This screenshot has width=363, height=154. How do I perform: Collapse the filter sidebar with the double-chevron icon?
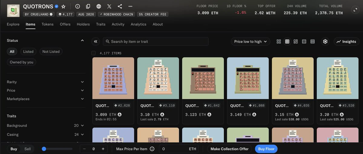[96, 41]
